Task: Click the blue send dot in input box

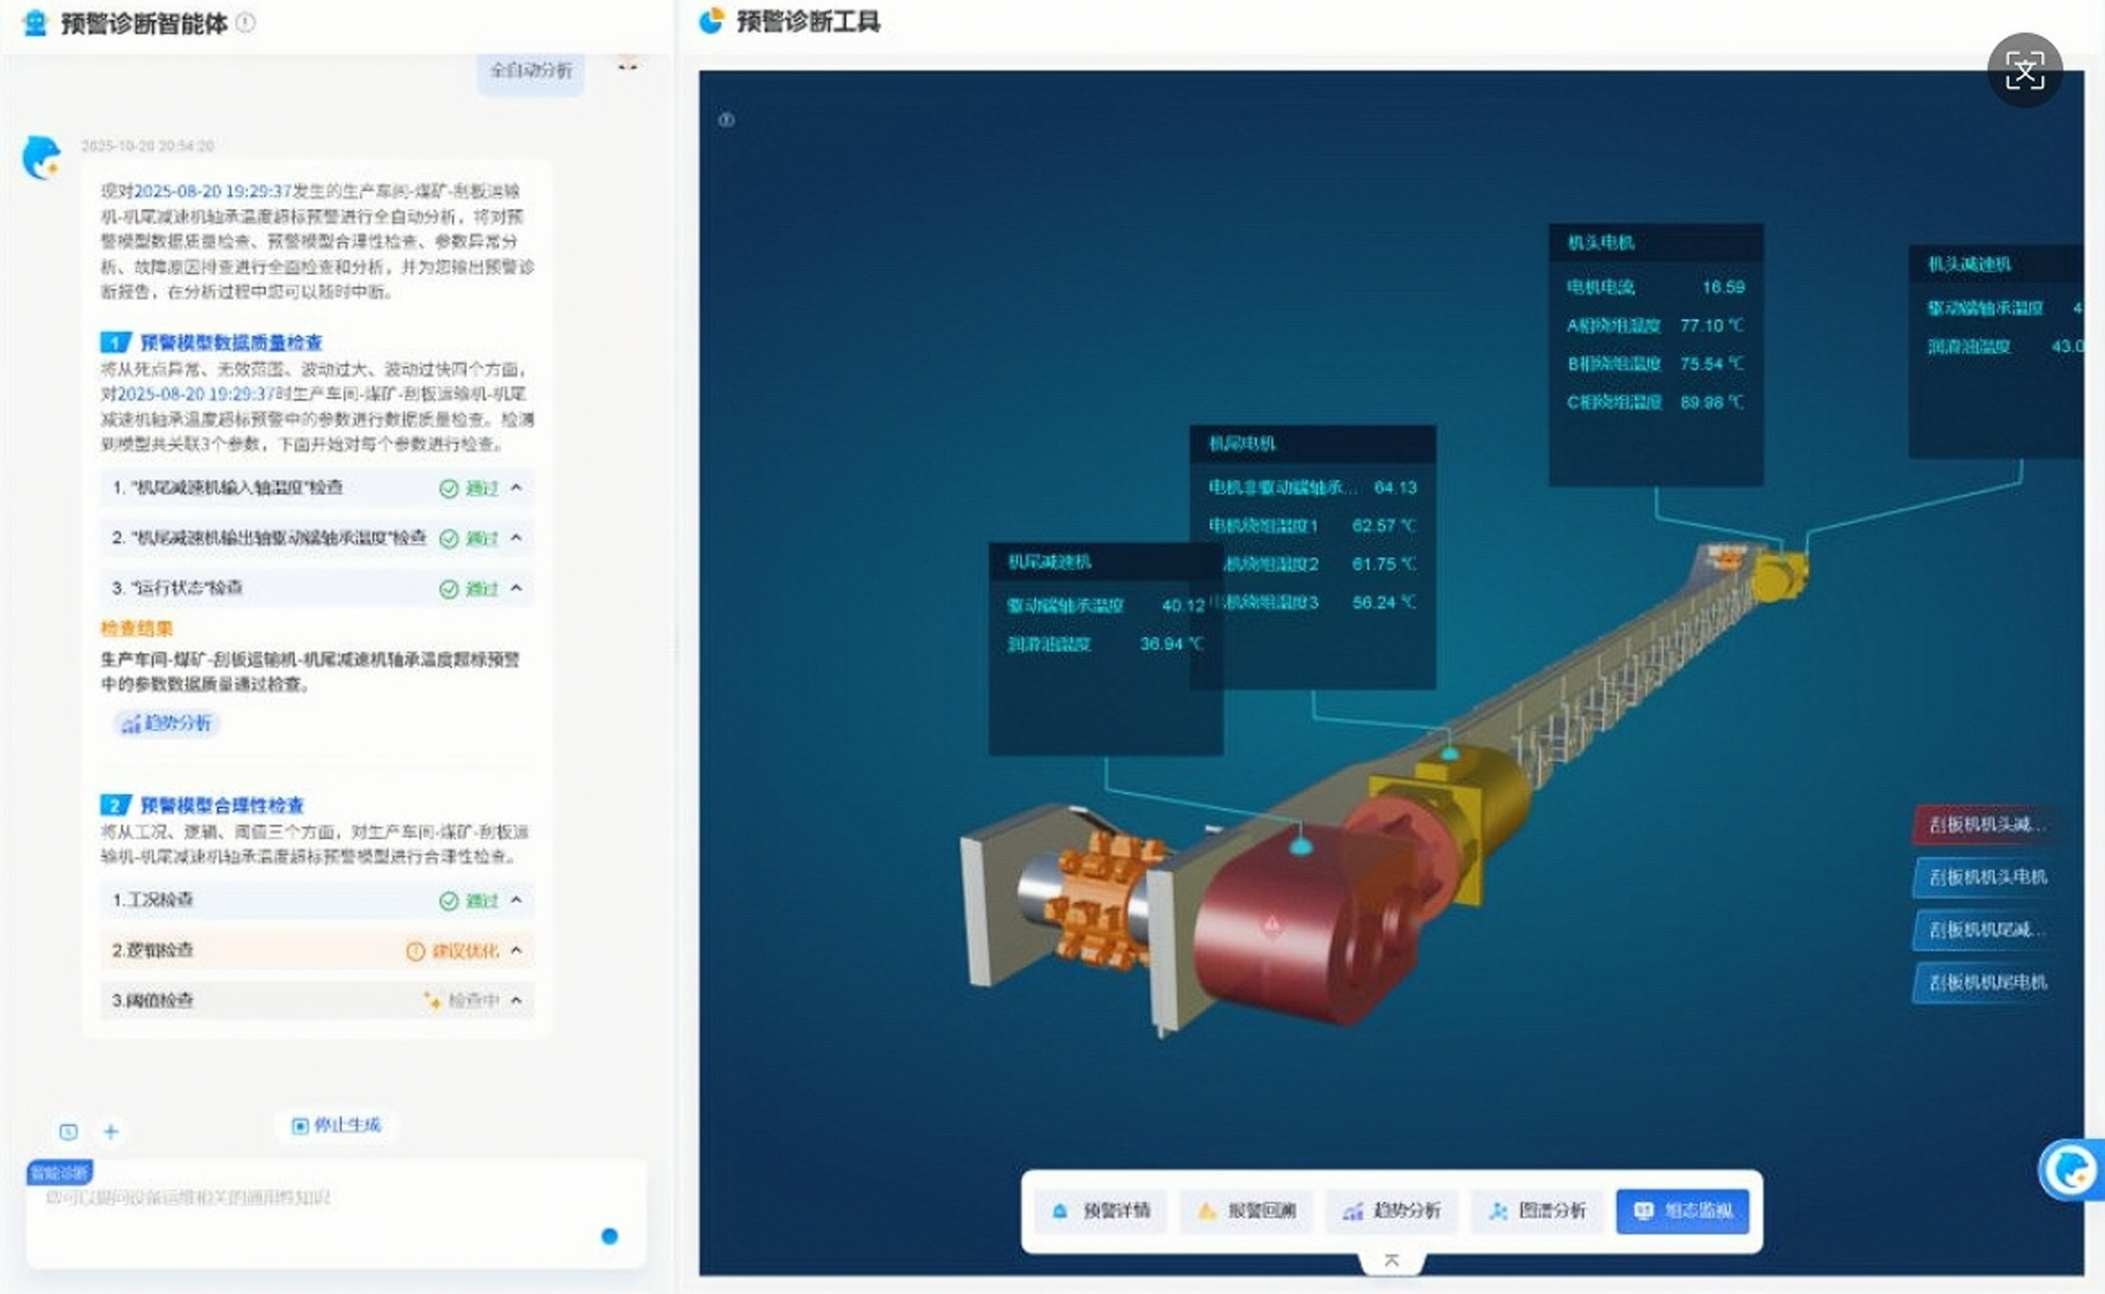Action: [609, 1236]
